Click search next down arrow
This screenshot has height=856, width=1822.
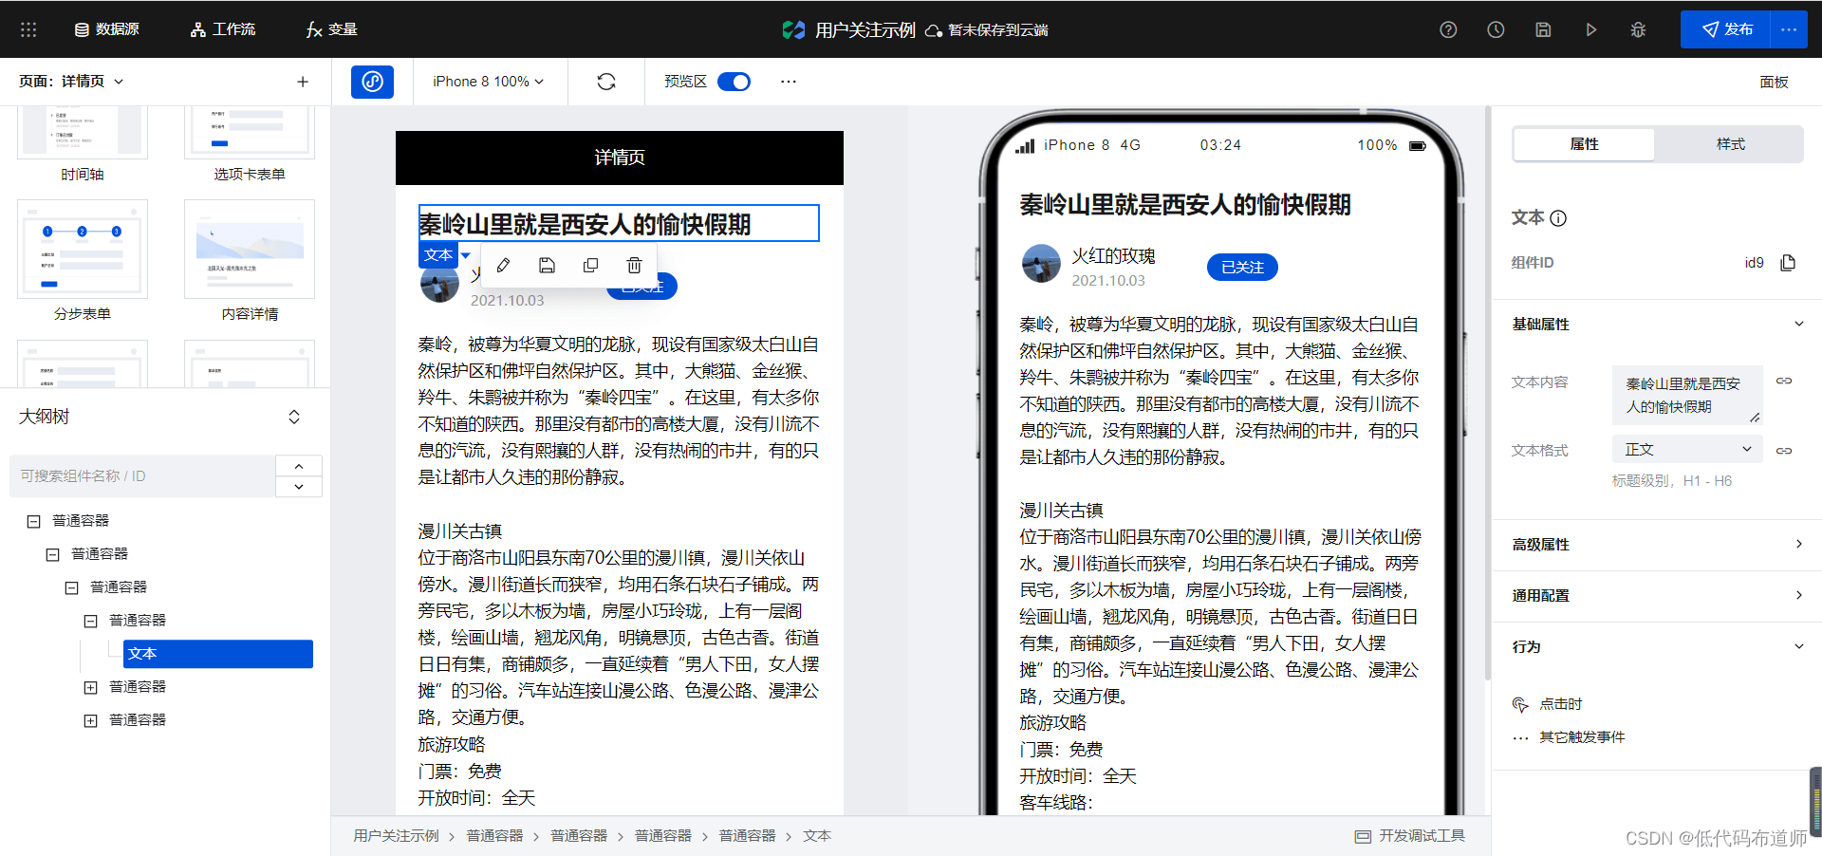click(x=299, y=487)
